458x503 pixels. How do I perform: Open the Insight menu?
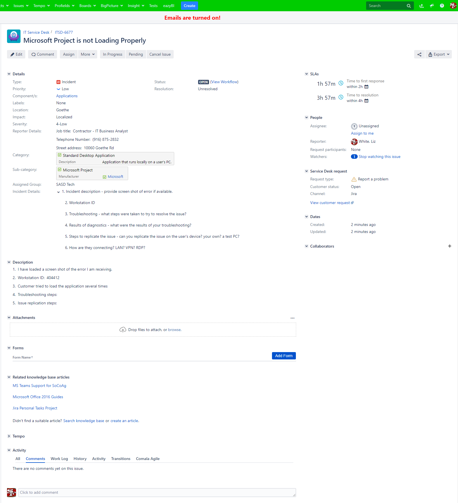(x=136, y=6)
